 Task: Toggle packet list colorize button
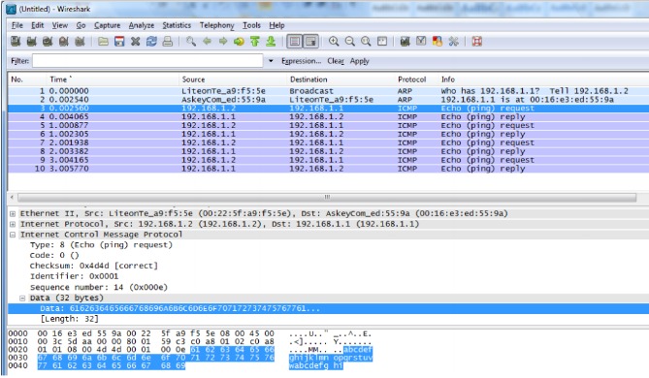295,42
